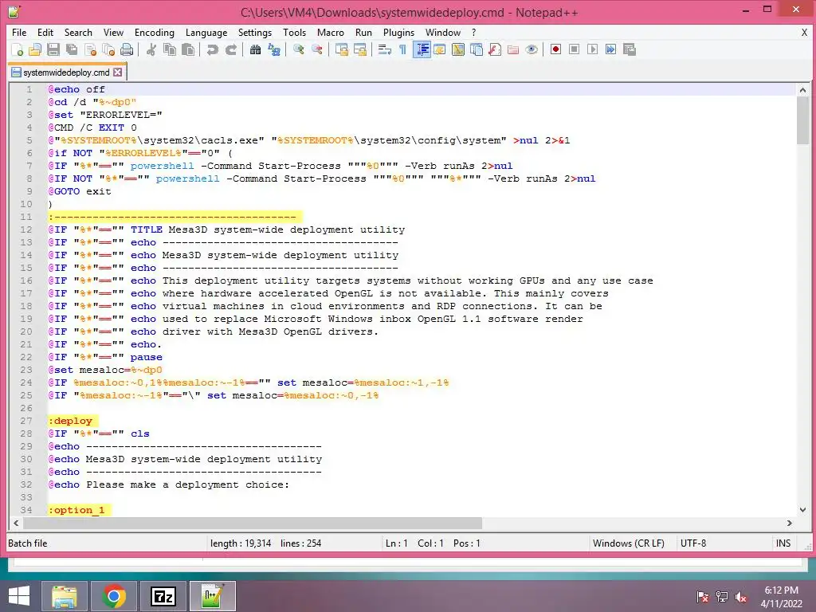This screenshot has height=612, width=816.
Task: Toggle the indent guide button
Action: (422, 49)
